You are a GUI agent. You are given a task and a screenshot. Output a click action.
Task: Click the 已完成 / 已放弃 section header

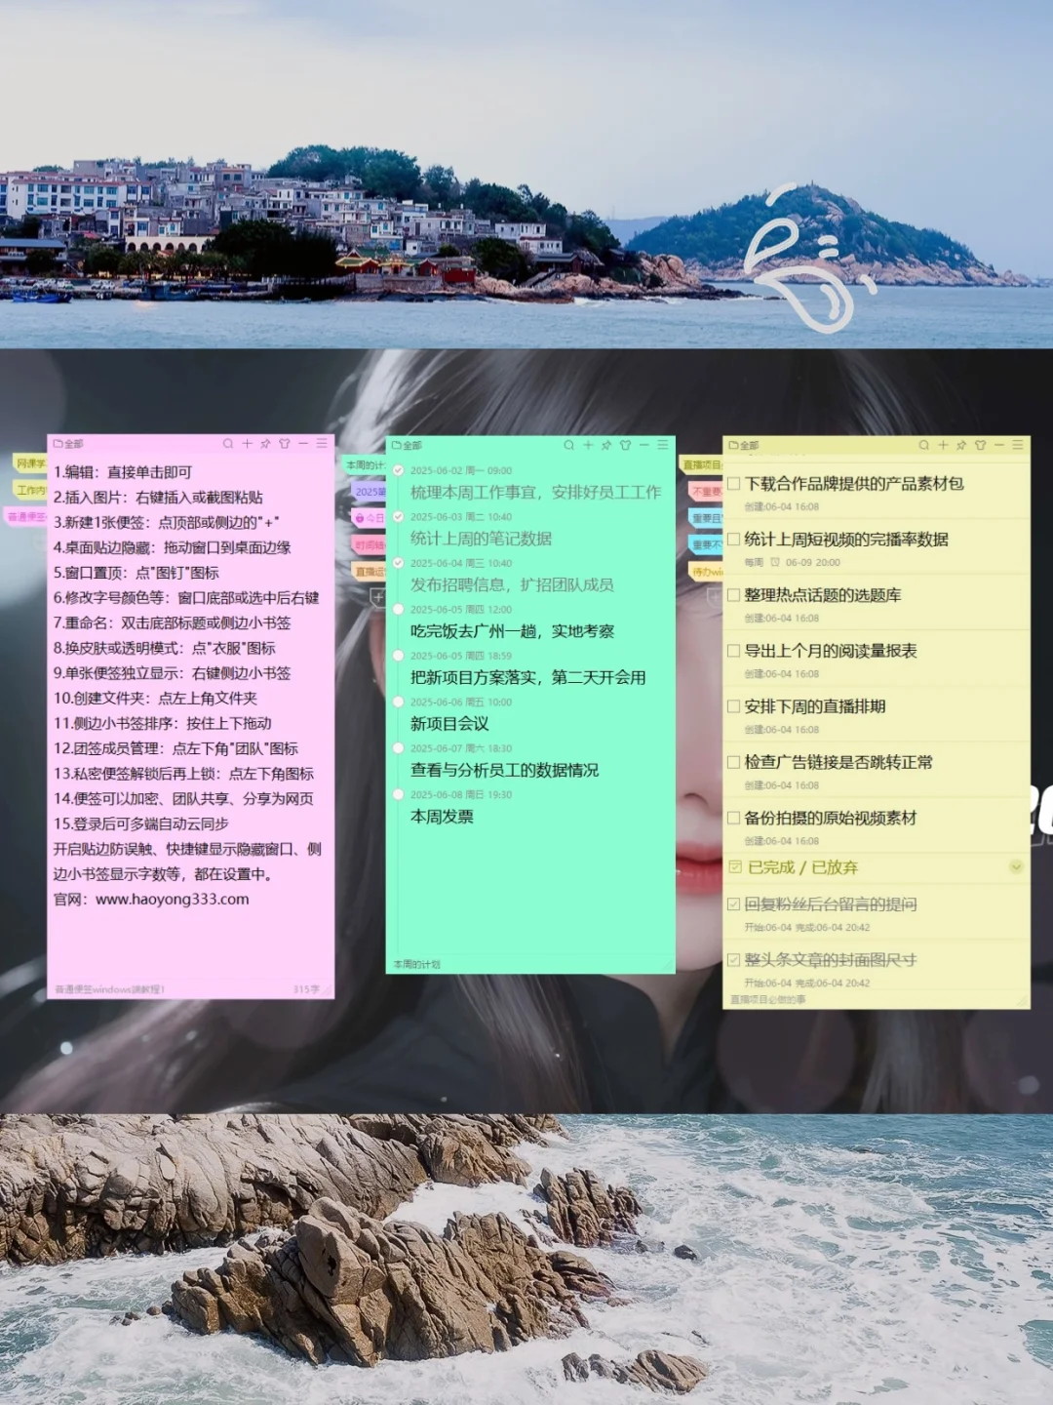coord(799,866)
